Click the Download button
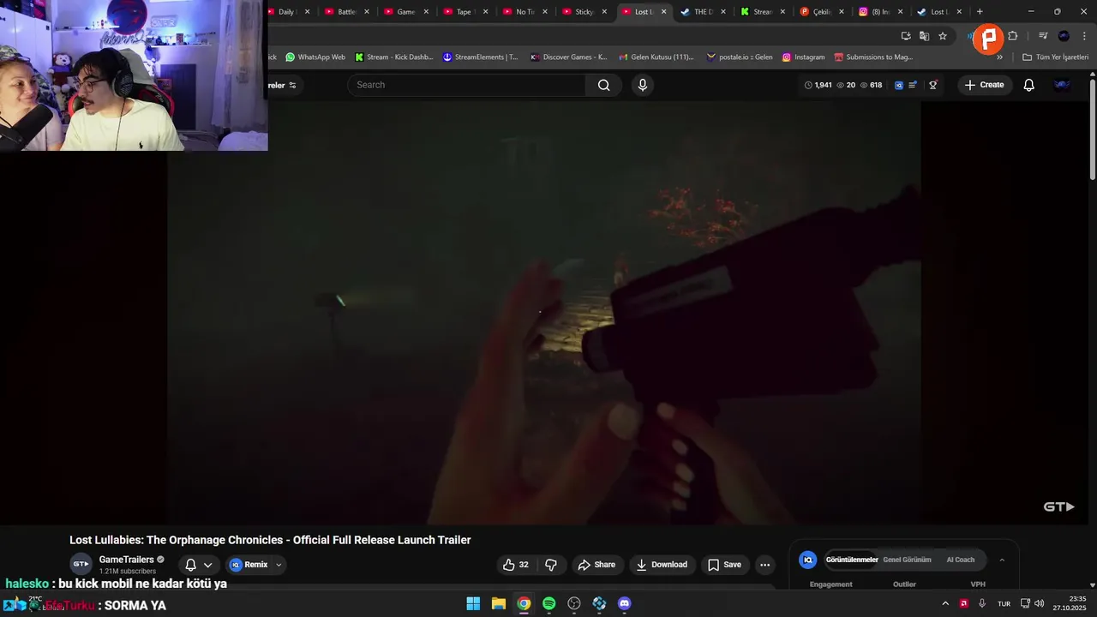Viewport: 1097px width, 617px height. (x=662, y=565)
